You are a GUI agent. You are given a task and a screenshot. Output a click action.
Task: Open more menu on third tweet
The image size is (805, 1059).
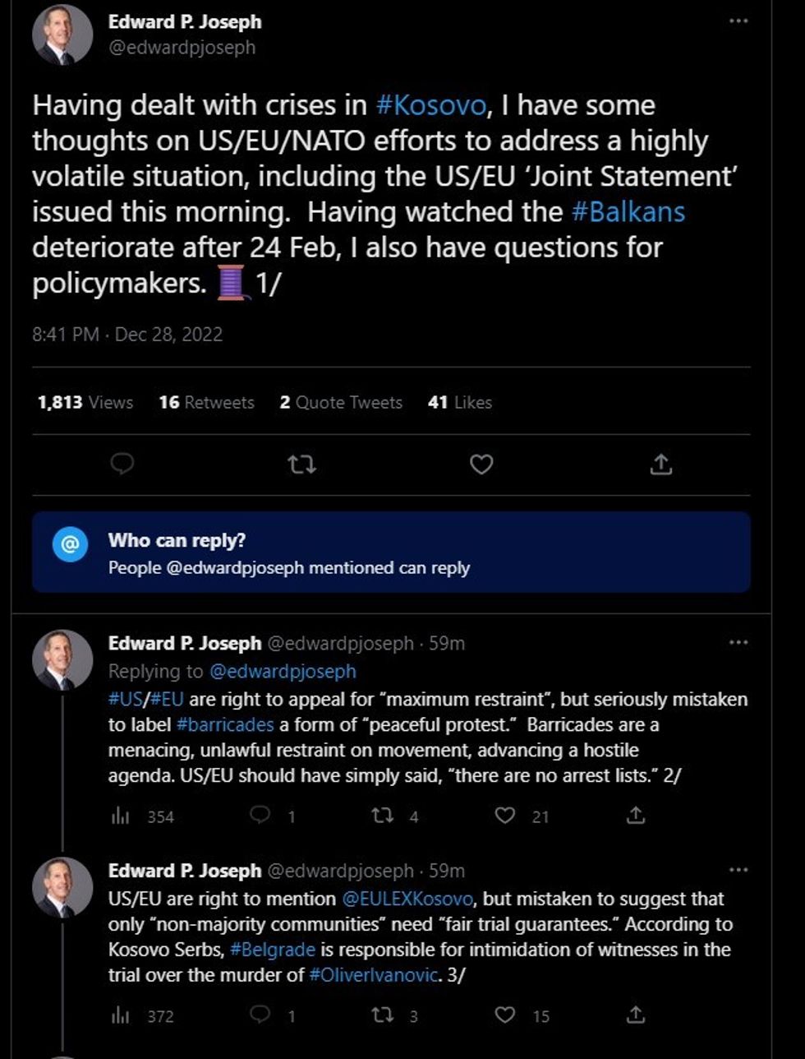tap(738, 870)
